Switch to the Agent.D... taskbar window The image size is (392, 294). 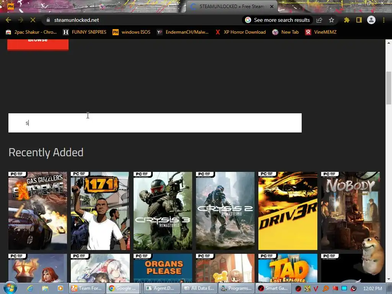pyautogui.click(x=162, y=288)
